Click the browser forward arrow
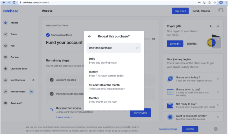228x135 pixels. pyautogui.click(x=9, y=3)
